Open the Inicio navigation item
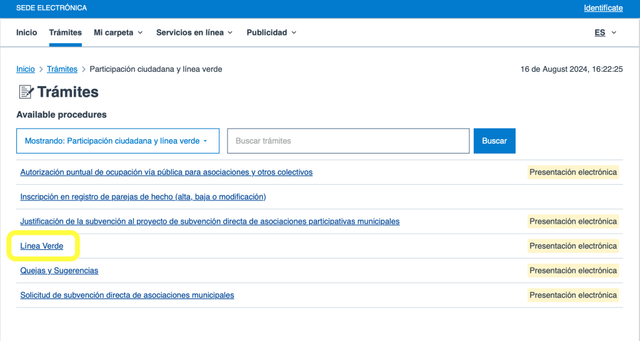640x341 pixels. [x=26, y=32]
